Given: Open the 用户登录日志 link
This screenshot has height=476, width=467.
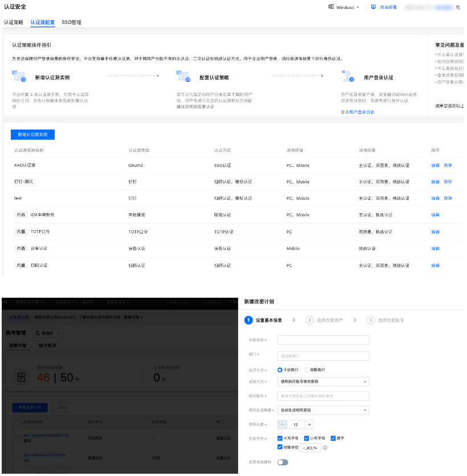Looking at the screenshot, I should tap(362, 112).
